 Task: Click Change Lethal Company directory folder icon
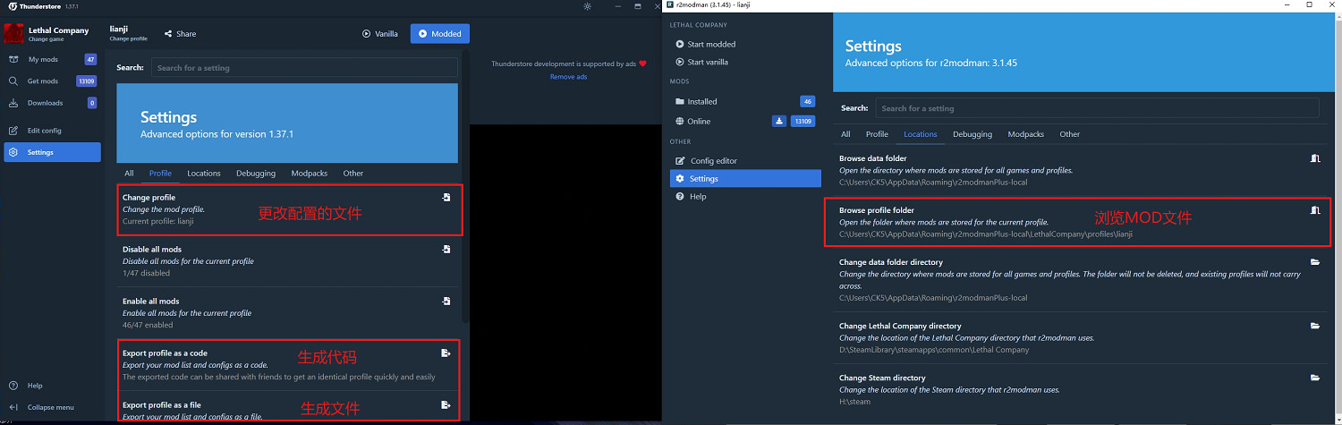tap(1314, 327)
